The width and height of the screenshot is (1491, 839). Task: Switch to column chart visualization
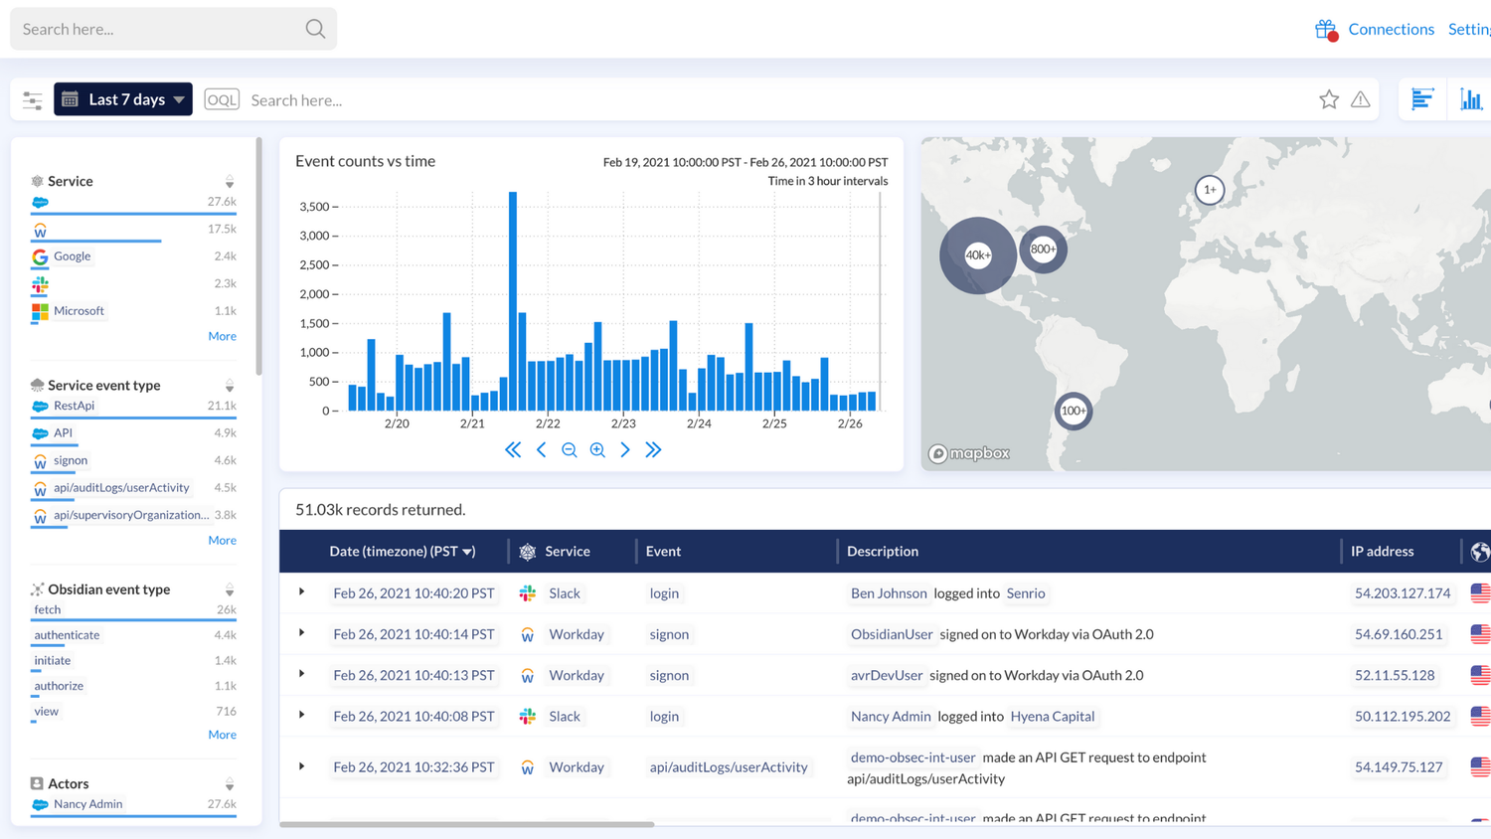[1472, 98]
